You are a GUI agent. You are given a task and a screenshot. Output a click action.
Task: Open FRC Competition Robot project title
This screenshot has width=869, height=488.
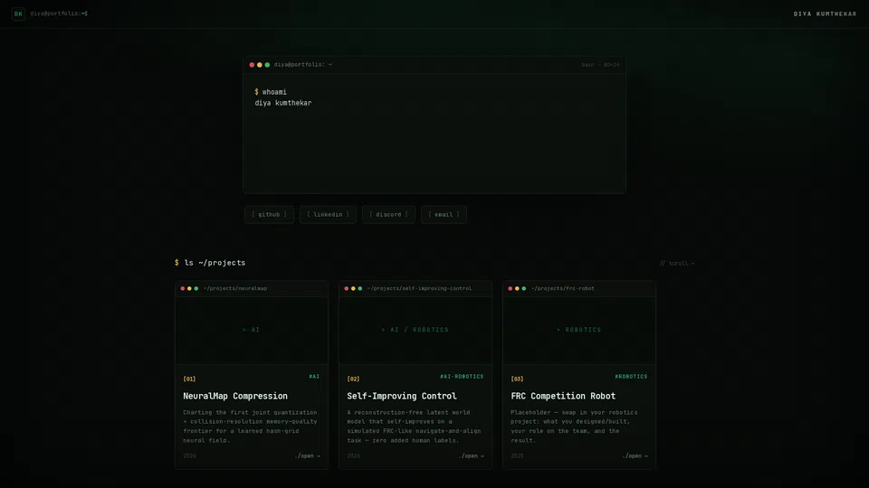[563, 396]
